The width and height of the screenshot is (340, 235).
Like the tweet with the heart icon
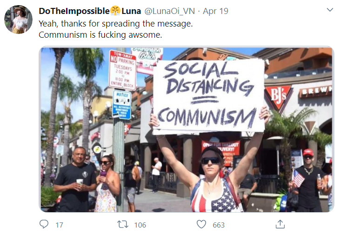tap(201, 224)
